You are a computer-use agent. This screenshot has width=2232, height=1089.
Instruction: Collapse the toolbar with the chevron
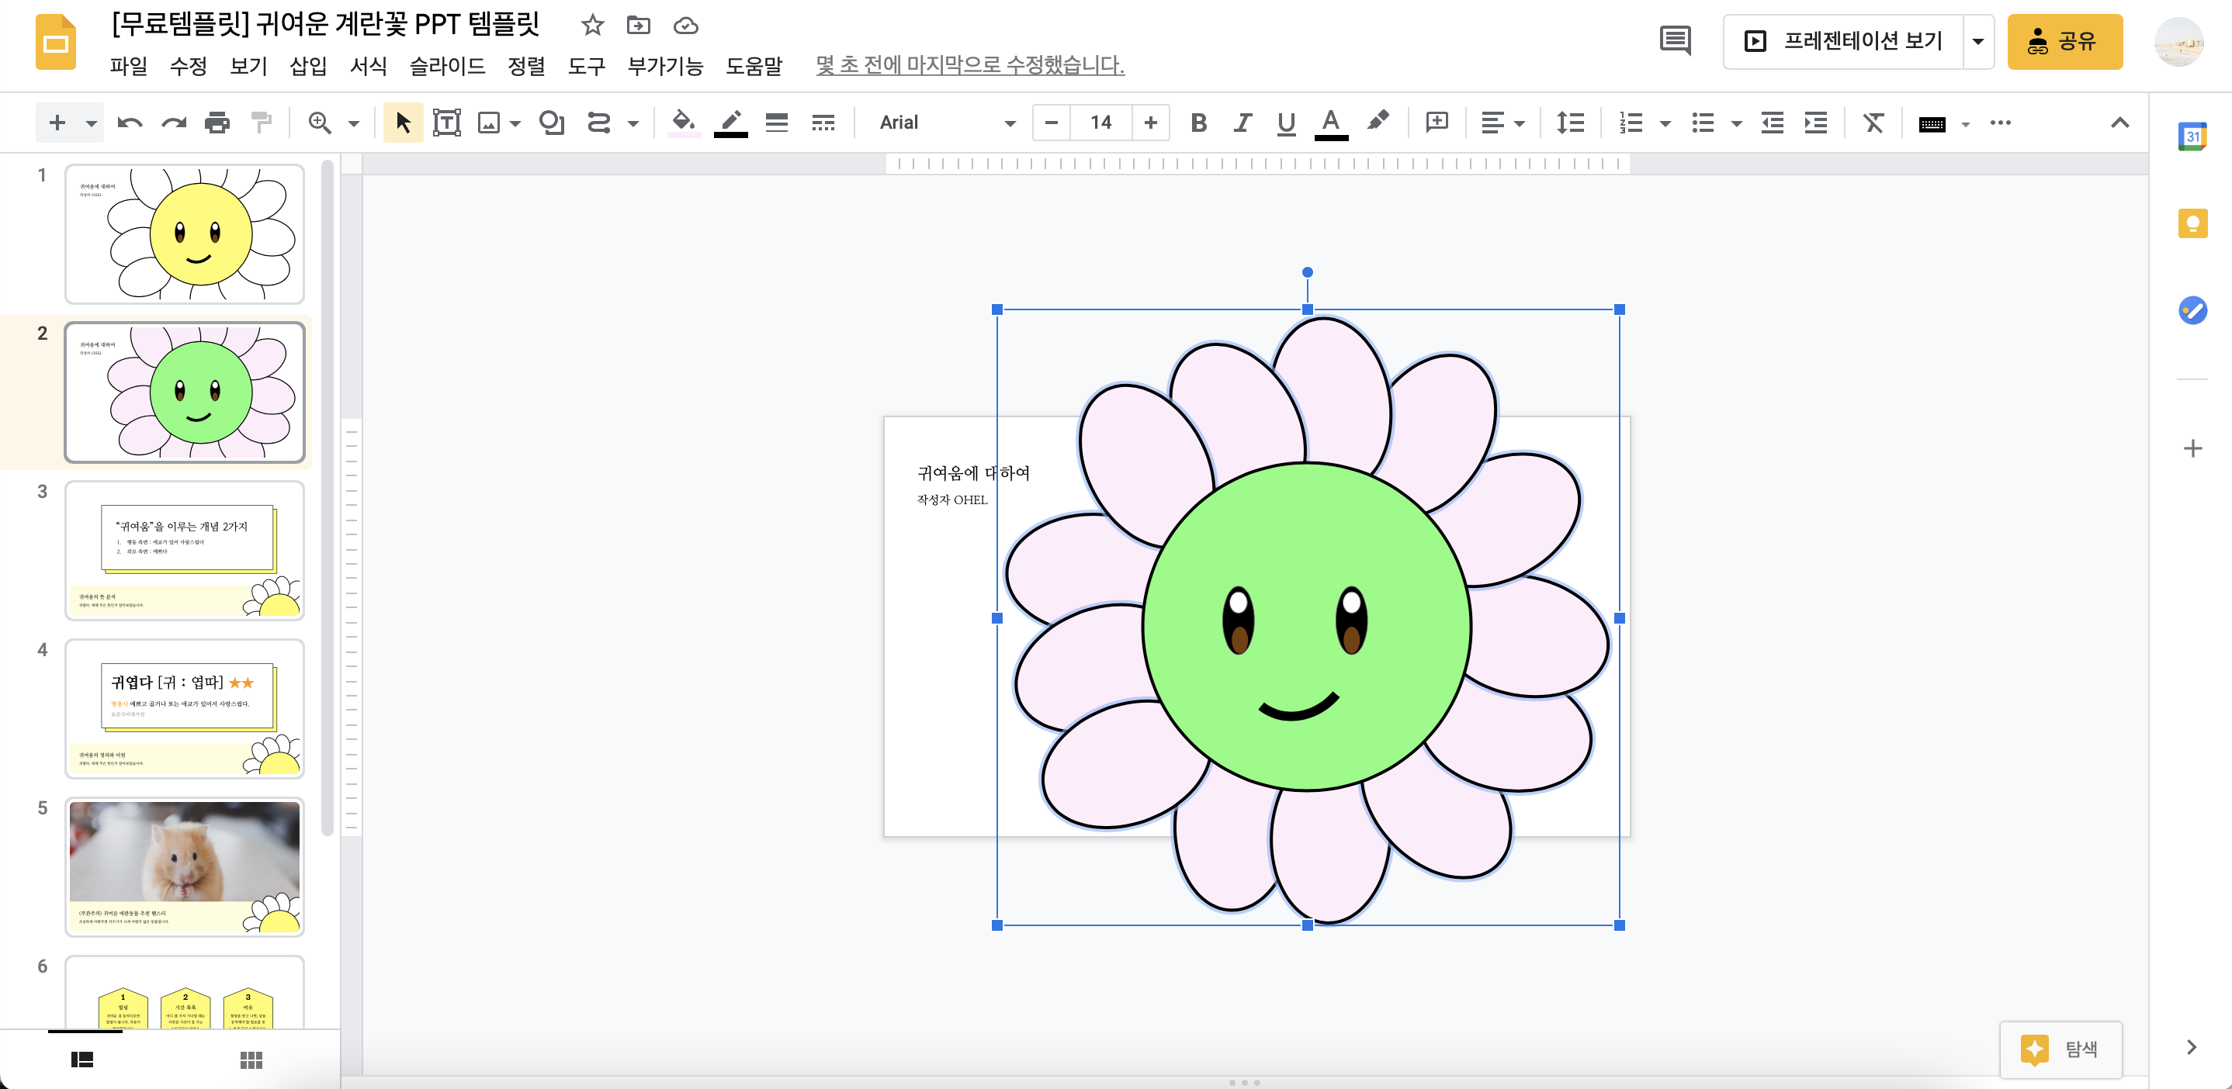(2119, 123)
